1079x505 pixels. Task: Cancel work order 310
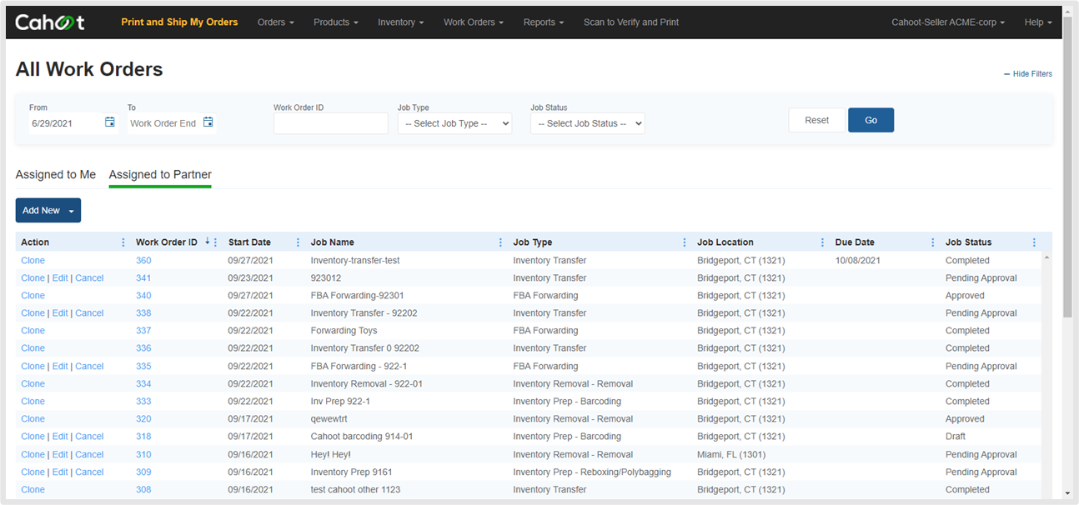click(x=89, y=455)
